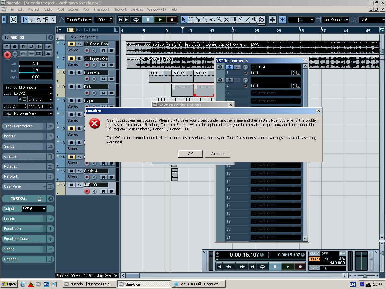Screen dimensions: 386x289
Task: Close the Ошибка error dialog
Action: pyautogui.click(x=318, y=111)
